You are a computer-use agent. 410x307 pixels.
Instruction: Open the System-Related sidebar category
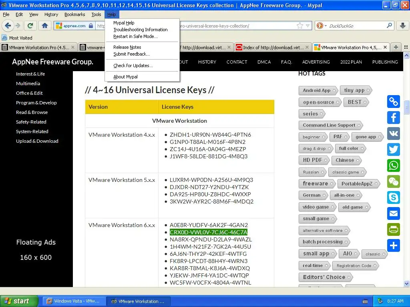pos(32,131)
